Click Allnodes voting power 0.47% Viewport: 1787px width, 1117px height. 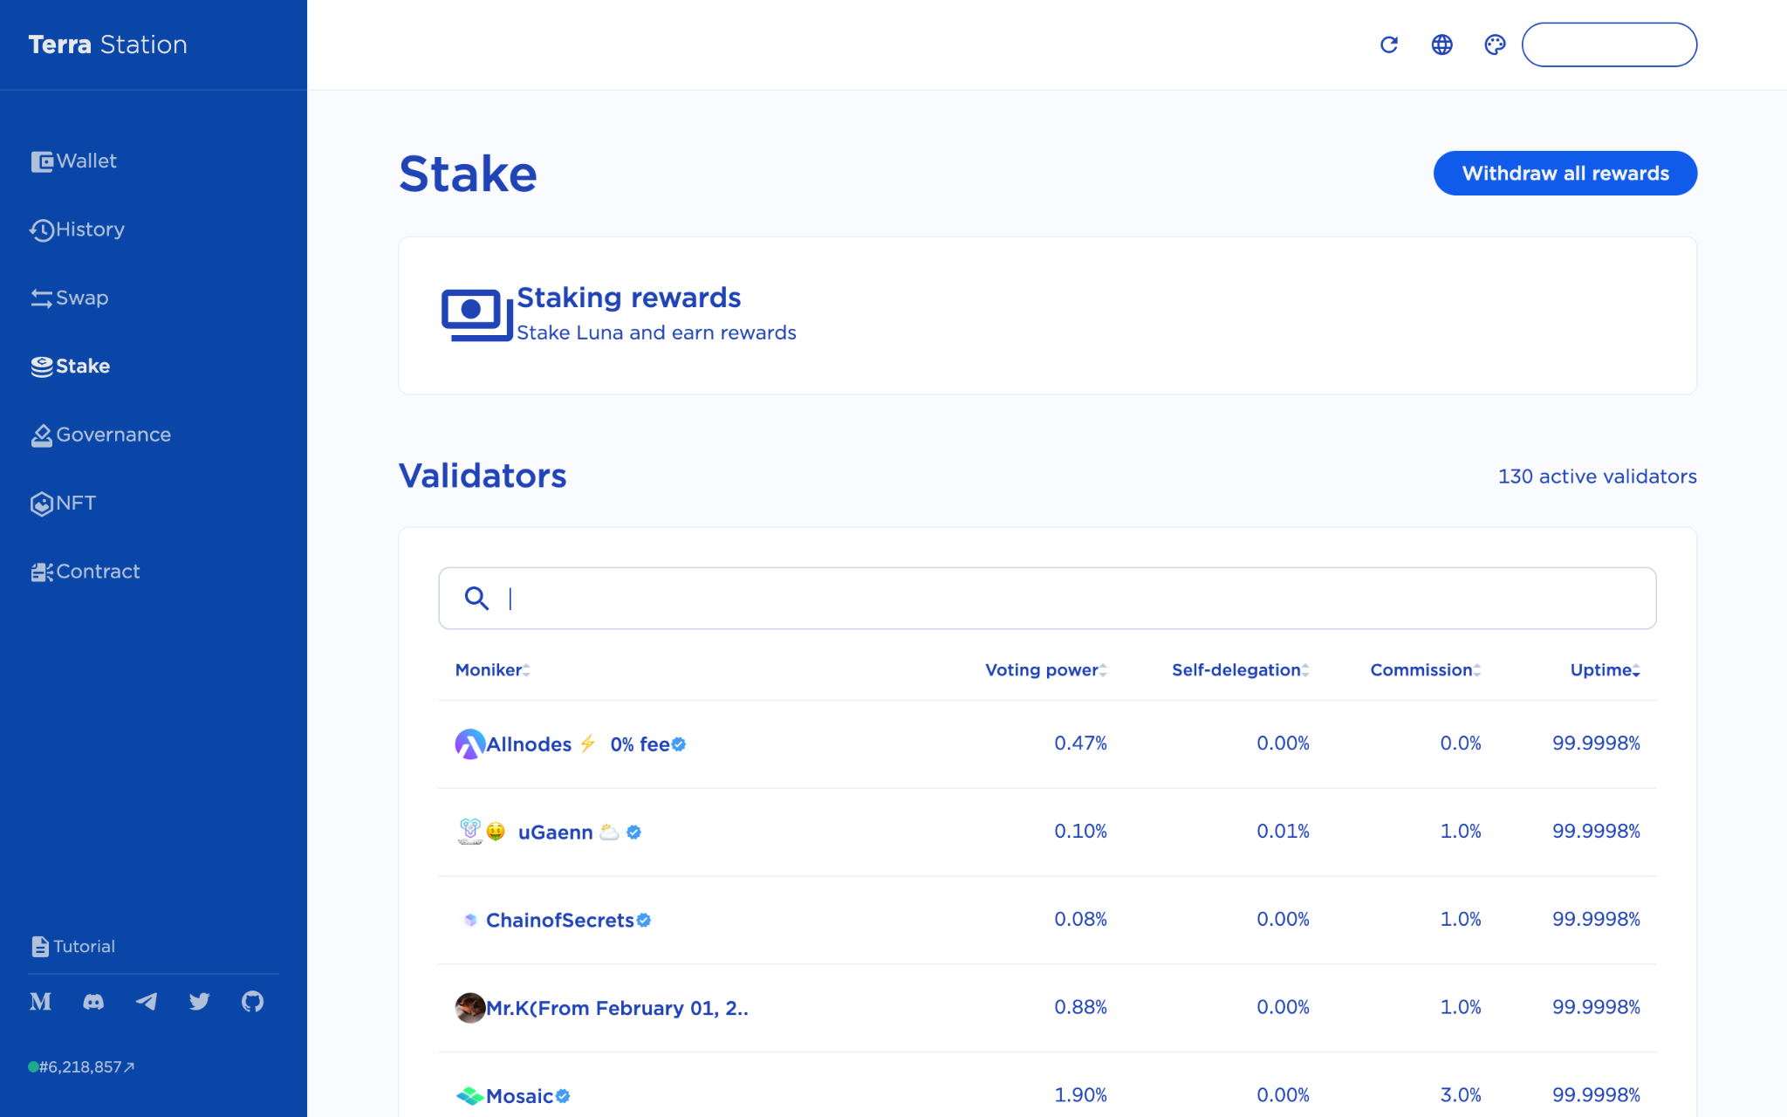[x=1080, y=744]
